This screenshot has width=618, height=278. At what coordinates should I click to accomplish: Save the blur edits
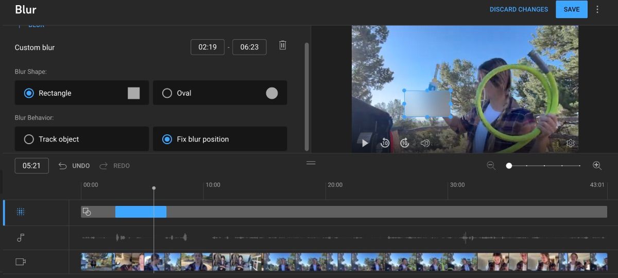[x=571, y=9]
